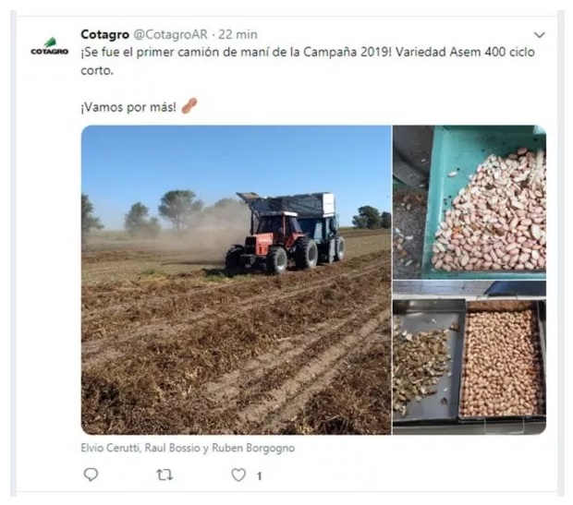Image resolution: width=573 pixels, height=505 pixels.
Task: Open the @CotagroAR handle link
Action: click(x=170, y=35)
